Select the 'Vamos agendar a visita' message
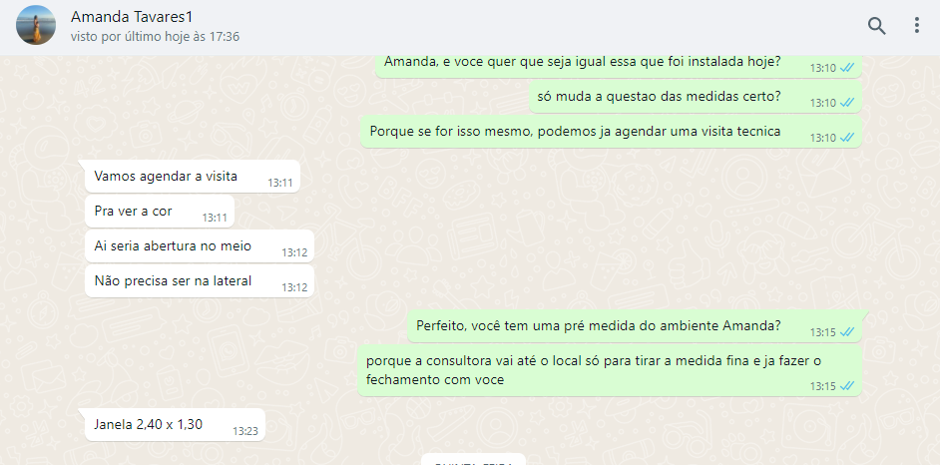 coord(192,177)
